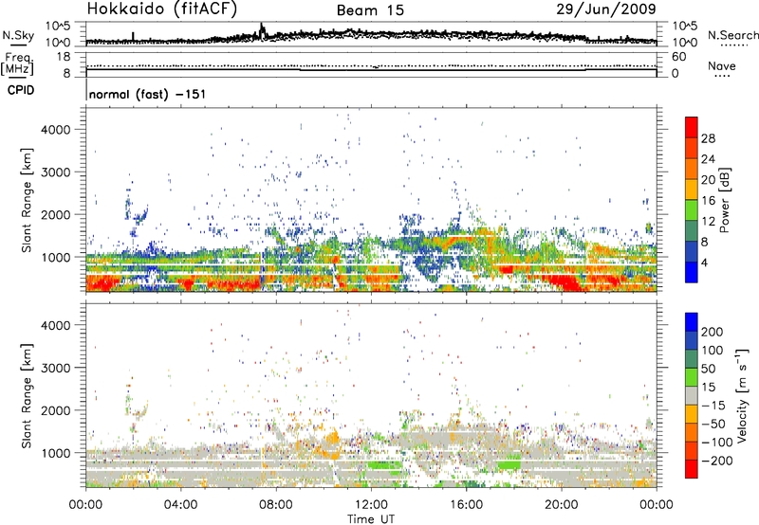Click the '60' Nave axis value
This screenshot has height=525, width=759.
[678, 57]
